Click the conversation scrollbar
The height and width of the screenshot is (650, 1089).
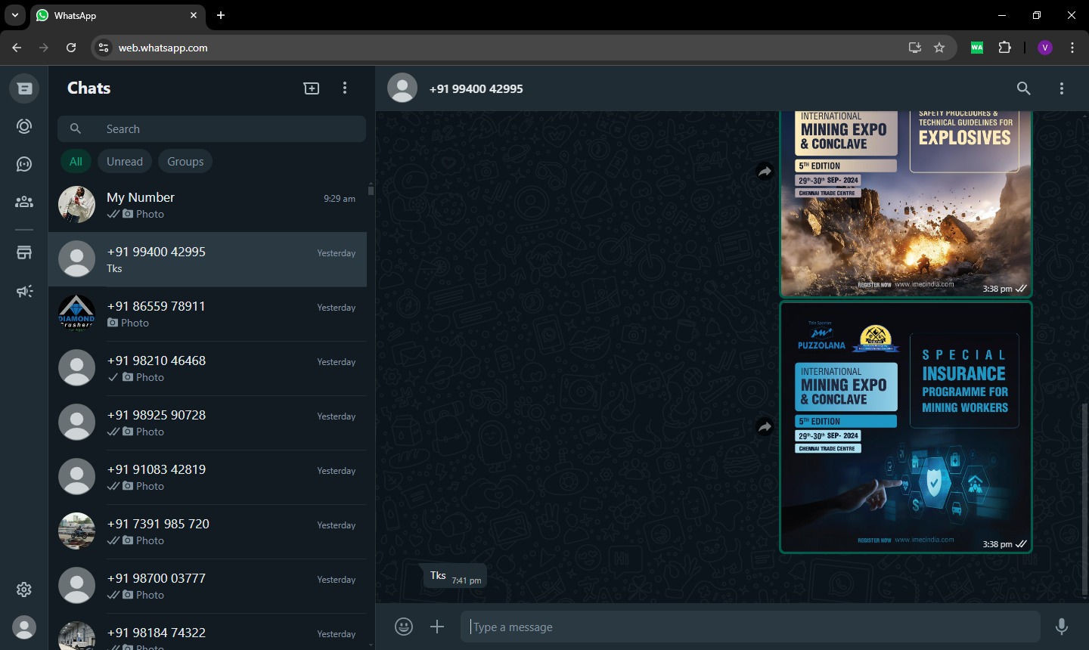pos(1084,499)
